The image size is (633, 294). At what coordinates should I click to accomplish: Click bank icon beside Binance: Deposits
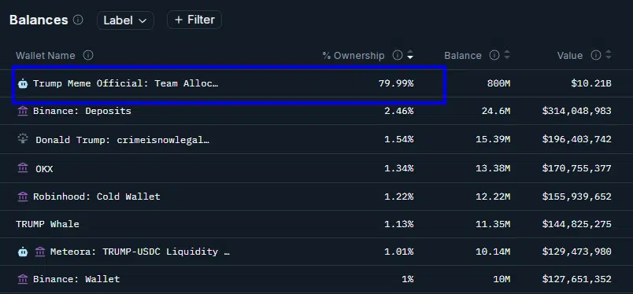(x=23, y=111)
